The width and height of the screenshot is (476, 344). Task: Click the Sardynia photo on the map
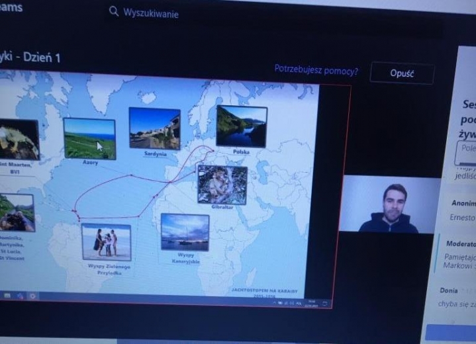coord(154,128)
